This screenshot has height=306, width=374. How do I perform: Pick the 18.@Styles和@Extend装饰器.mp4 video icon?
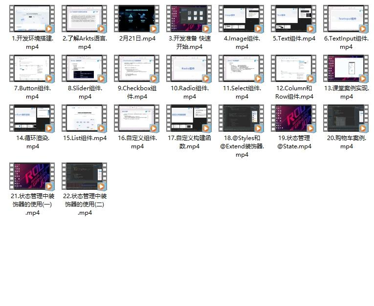242,119
